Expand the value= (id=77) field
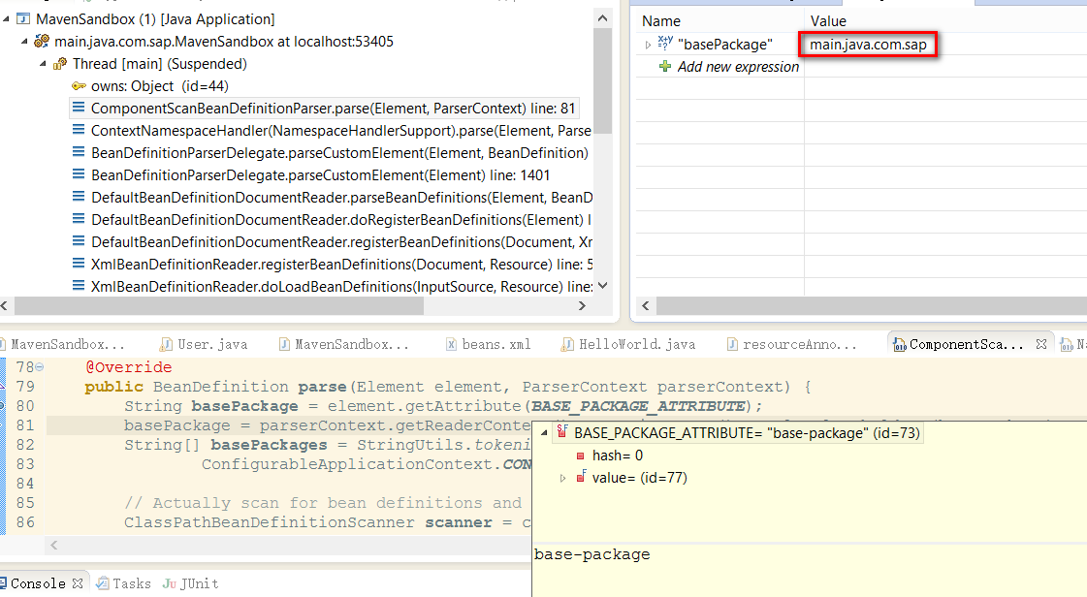This screenshot has height=597, width=1087. 563,478
